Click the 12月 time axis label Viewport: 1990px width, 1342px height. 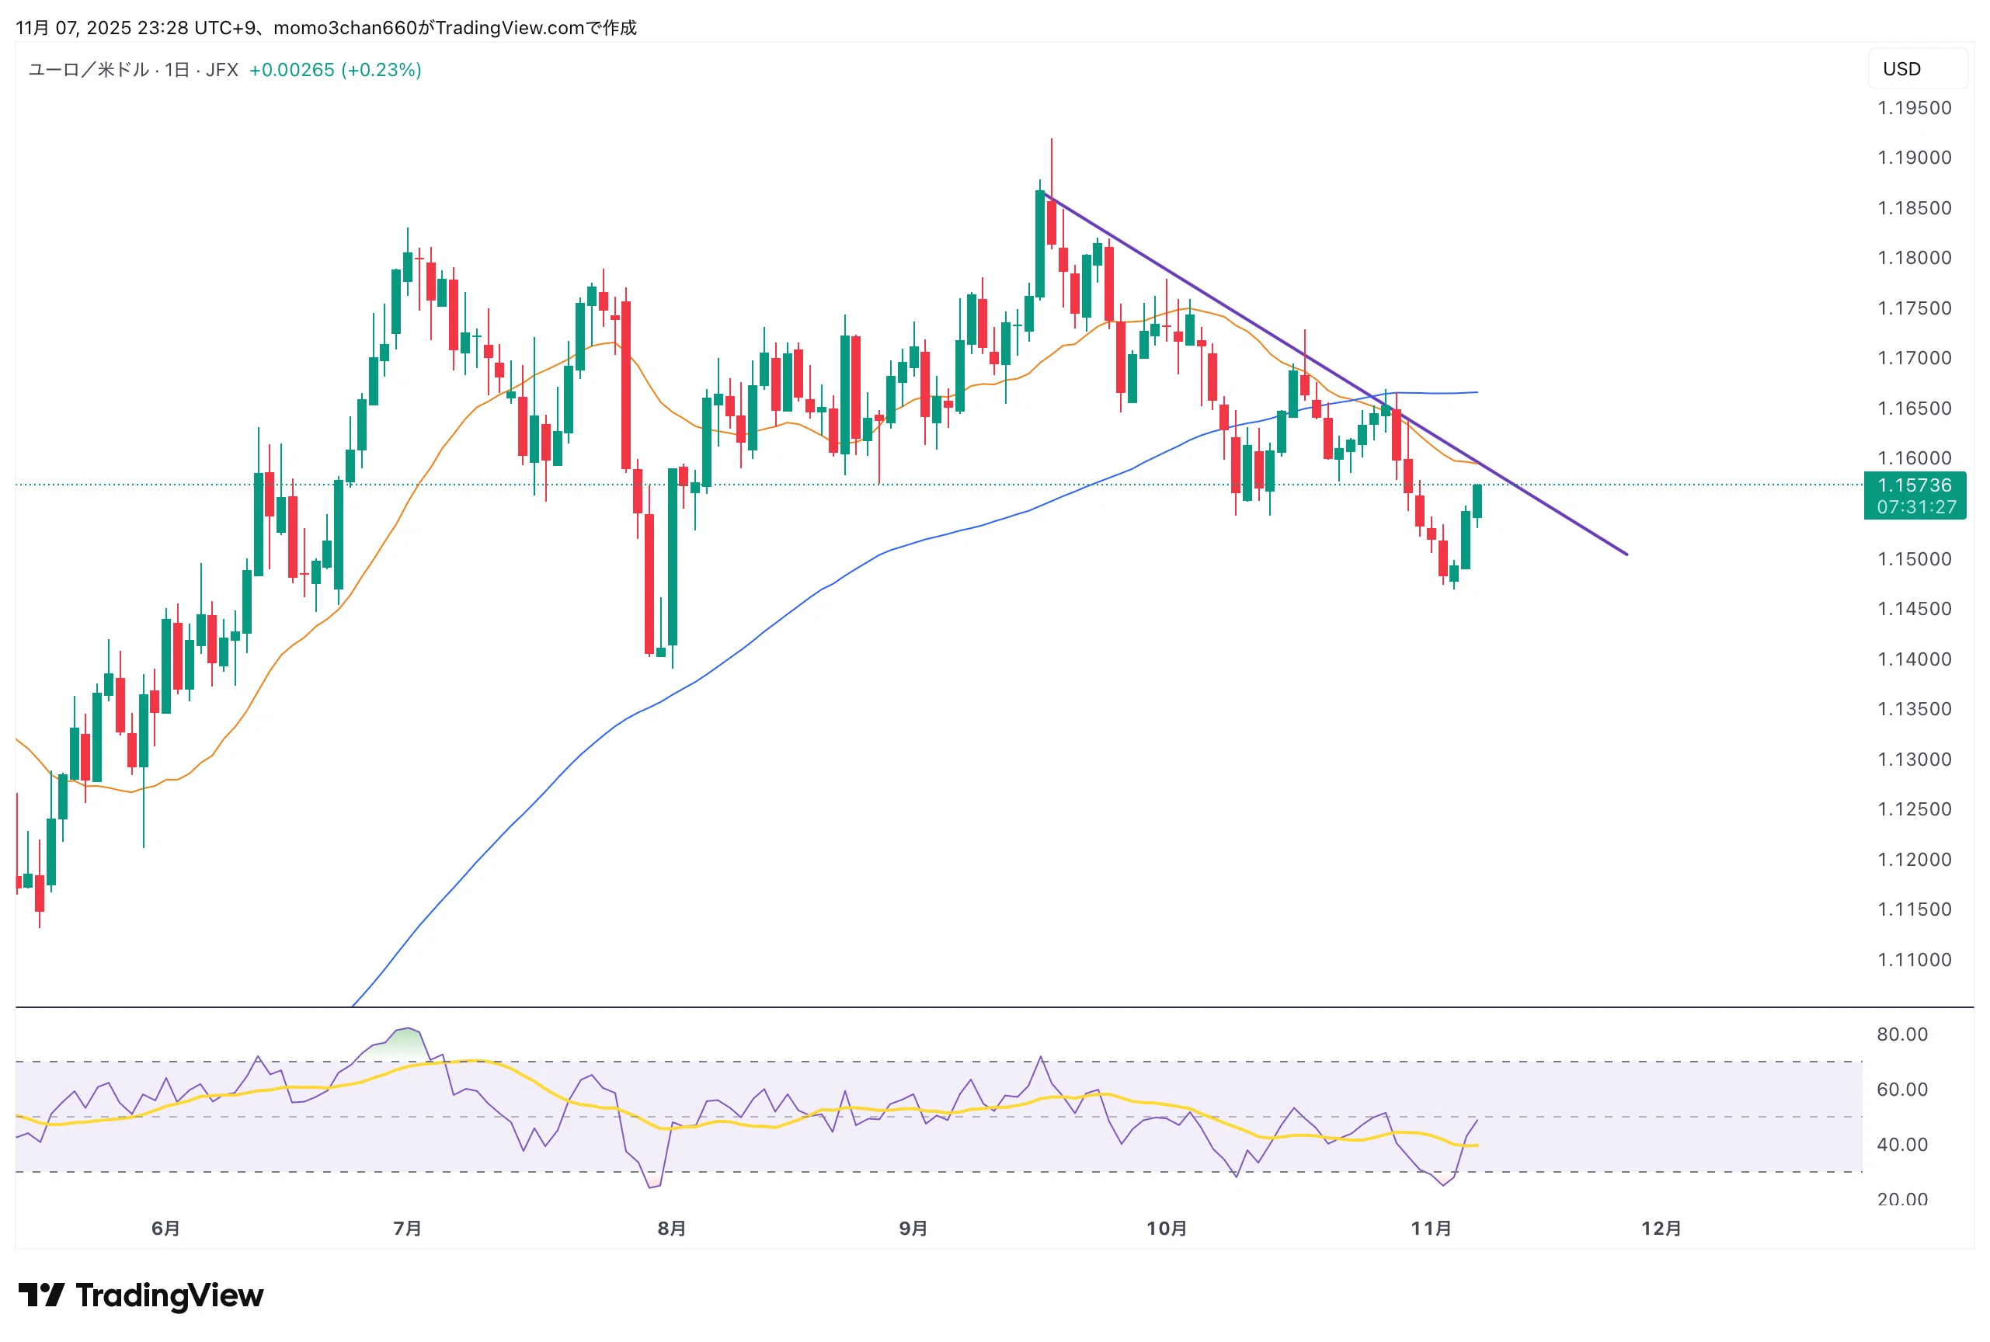1661,1228
